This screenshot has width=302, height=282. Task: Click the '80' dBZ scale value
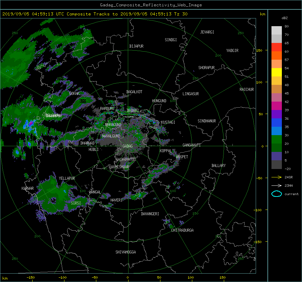coord(287,26)
